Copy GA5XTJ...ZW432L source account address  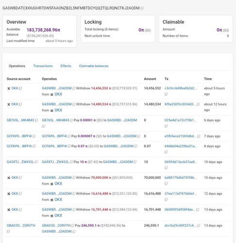point(36,162)
